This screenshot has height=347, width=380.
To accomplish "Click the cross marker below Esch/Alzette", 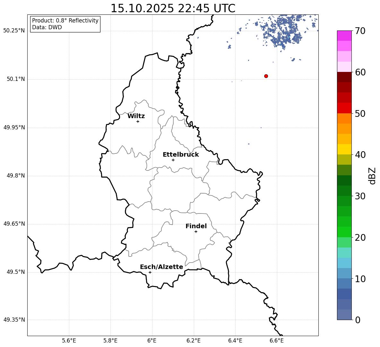I will coord(150,272).
